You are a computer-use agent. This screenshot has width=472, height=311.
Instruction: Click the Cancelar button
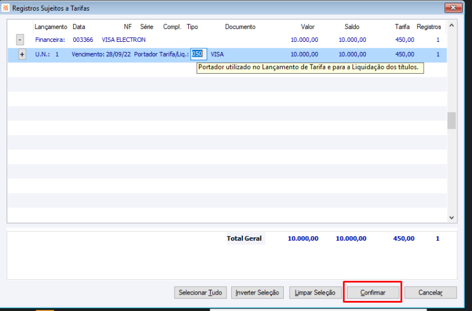(x=431, y=292)
